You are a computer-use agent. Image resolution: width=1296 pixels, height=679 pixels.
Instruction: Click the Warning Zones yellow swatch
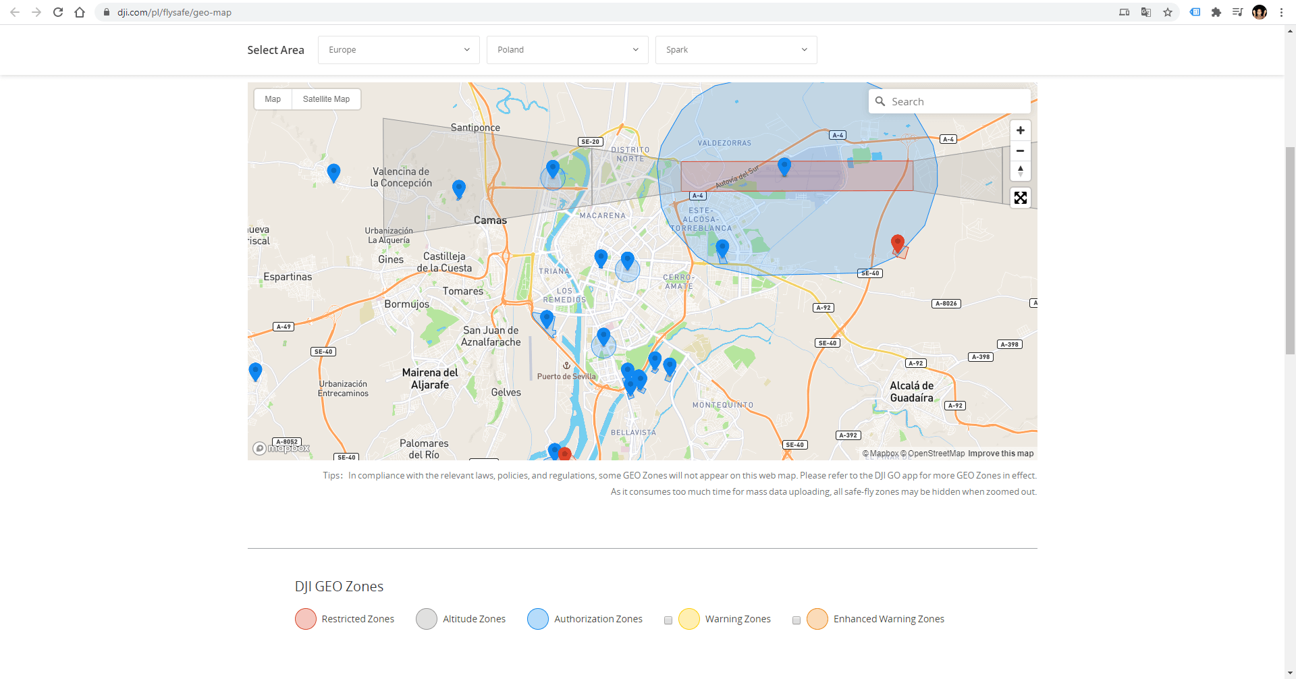coord(689,619)
